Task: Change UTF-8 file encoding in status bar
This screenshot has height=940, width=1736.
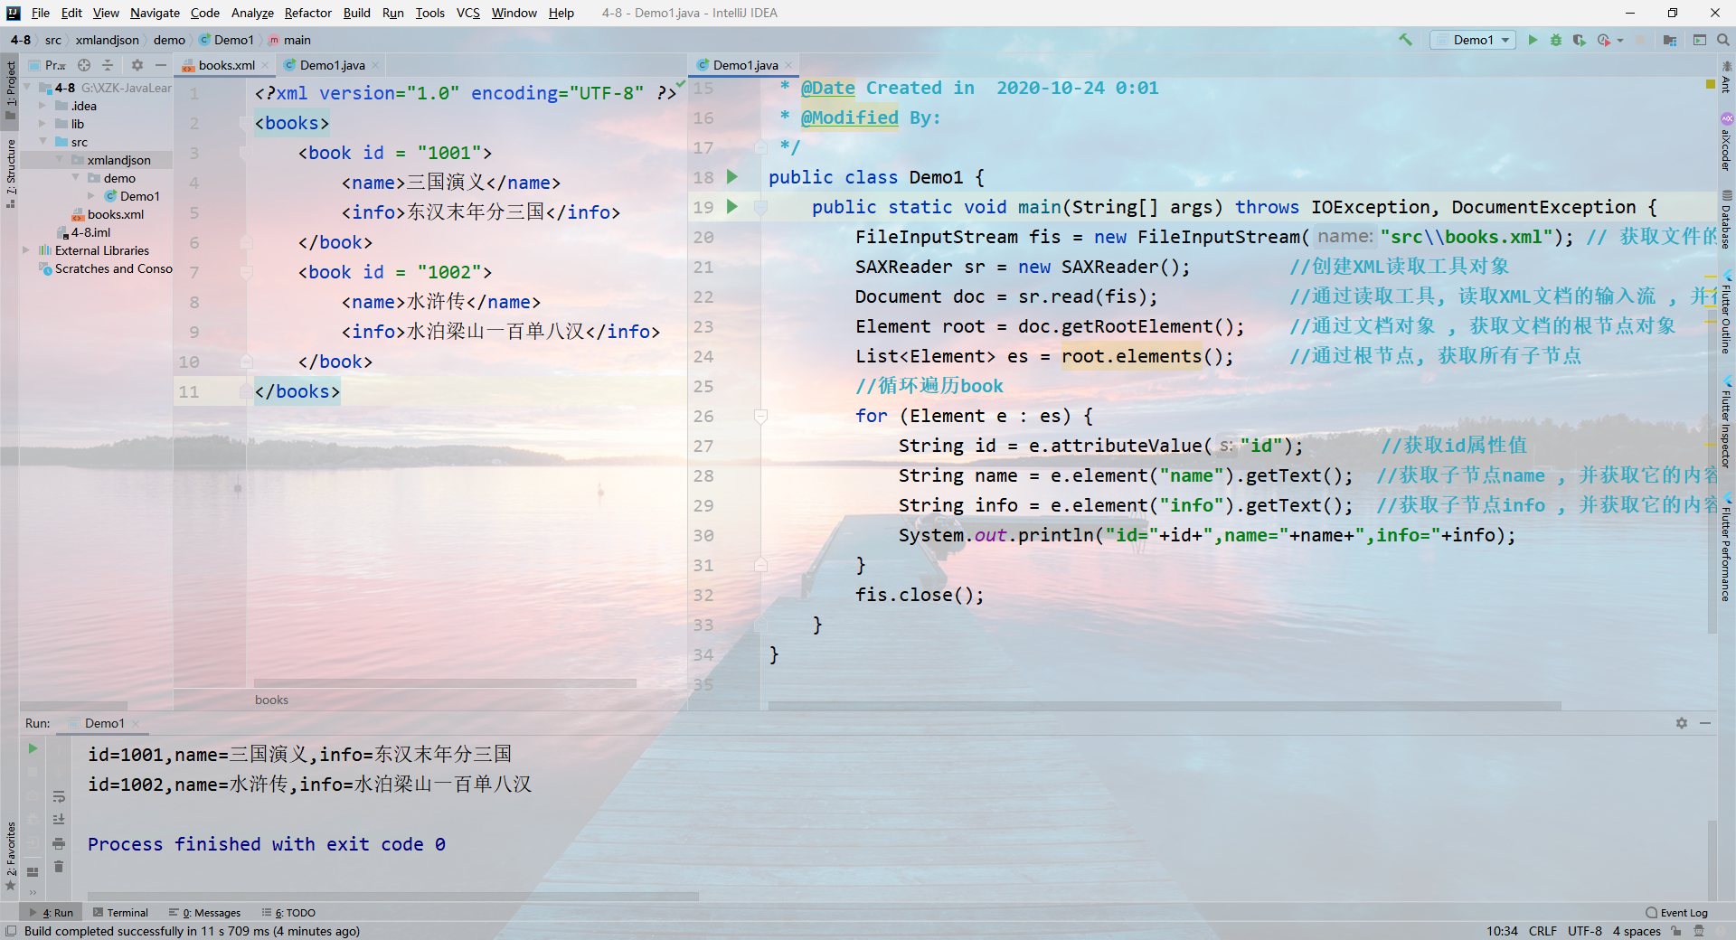Action: (x=1585, y=931)
